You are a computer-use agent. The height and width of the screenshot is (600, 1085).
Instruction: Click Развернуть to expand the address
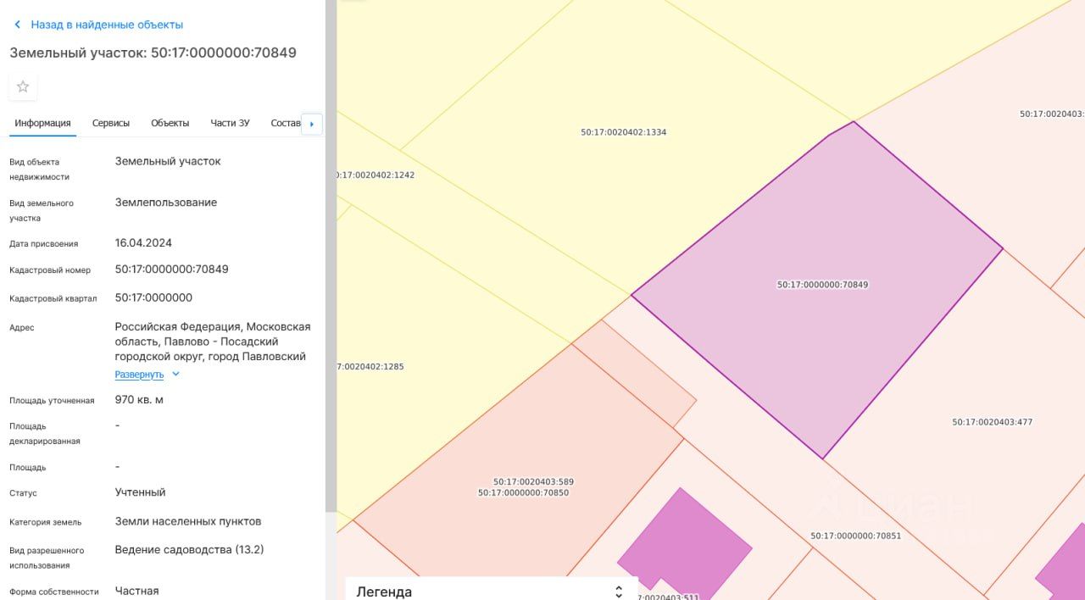point(139,374)
